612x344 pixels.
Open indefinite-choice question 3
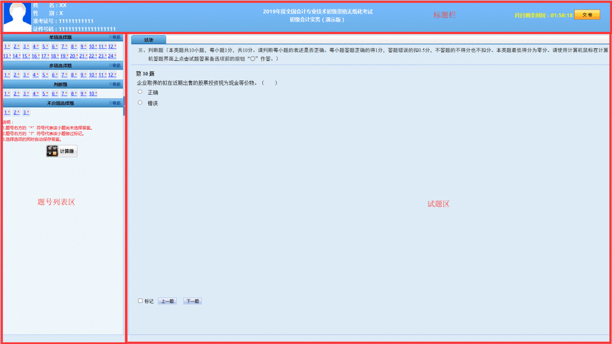(x=25, y=112)
